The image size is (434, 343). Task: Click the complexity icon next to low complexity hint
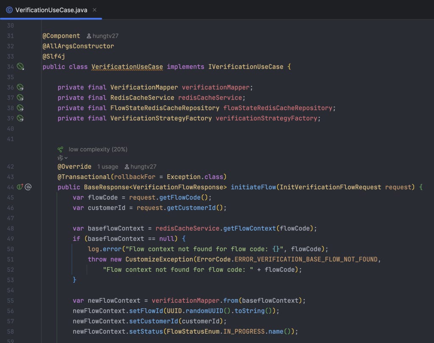(60, 150)
